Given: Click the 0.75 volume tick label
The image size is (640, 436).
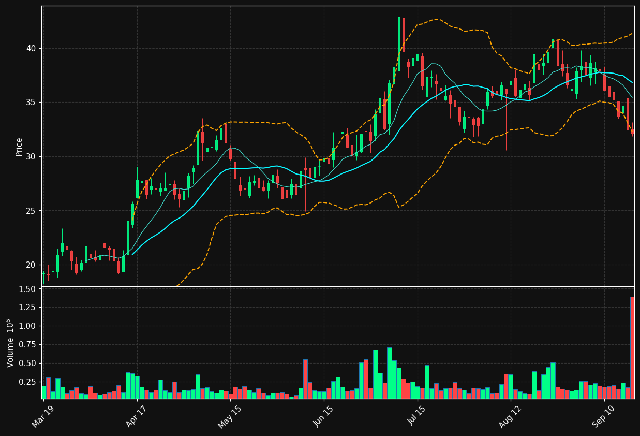Looking at the screenshot, I should point(28,345).
